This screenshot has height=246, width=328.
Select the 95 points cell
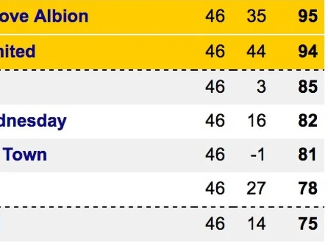coord(307,16)
